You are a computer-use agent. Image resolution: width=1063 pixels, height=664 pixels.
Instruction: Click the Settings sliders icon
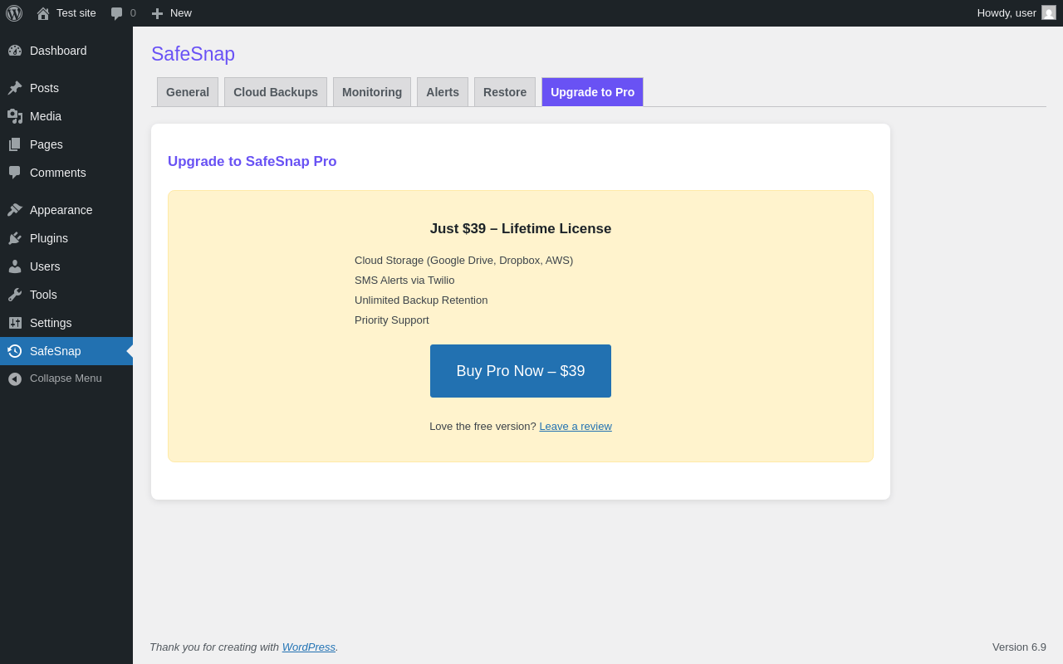[15, 323]
